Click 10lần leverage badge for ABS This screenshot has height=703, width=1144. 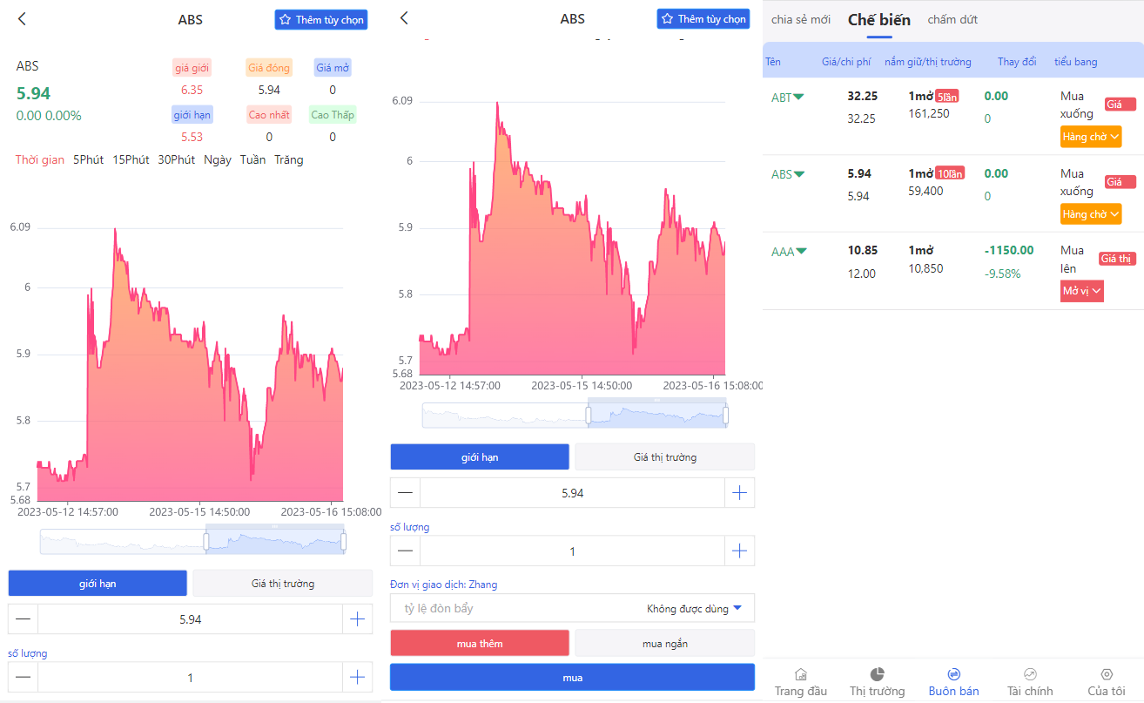pyautogui.click(x=950, y=173)
